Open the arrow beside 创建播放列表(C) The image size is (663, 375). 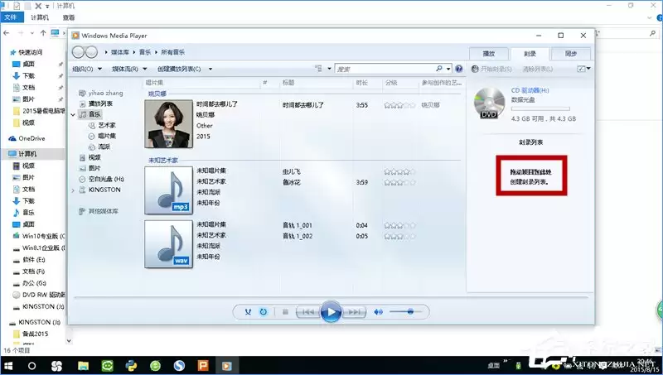coord(211,69)
